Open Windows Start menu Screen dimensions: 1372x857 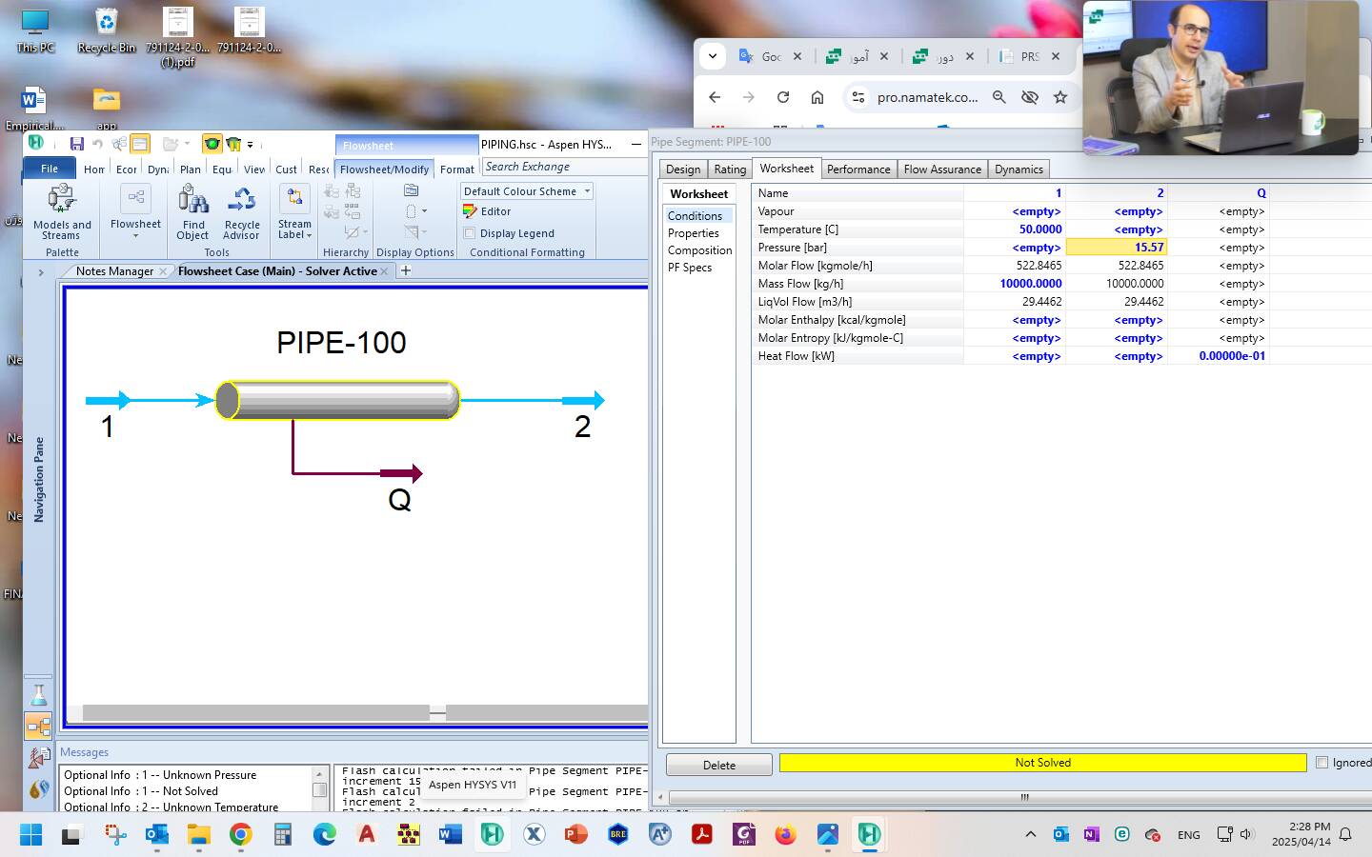30,835
